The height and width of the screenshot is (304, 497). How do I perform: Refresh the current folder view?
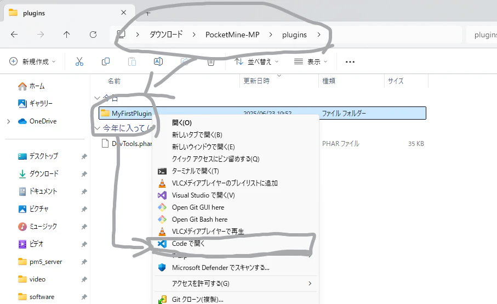[x=93, y=34]
